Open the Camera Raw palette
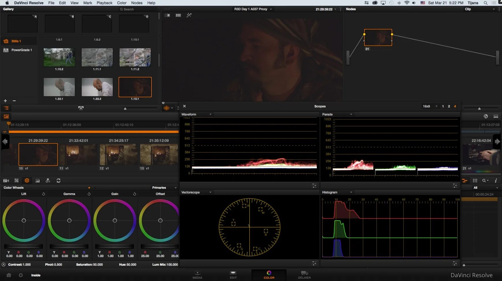The width and height of the screenshot is (502, 281). tap(6, 181)
